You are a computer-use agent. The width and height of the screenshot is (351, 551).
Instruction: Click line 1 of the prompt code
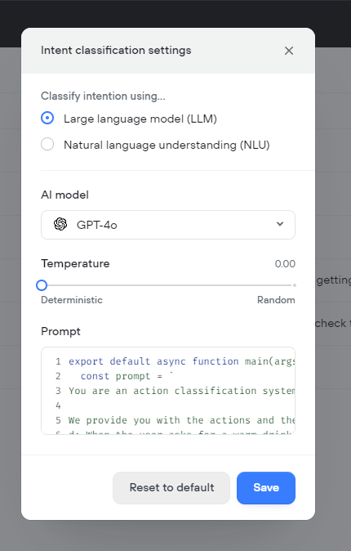[181, 361]
